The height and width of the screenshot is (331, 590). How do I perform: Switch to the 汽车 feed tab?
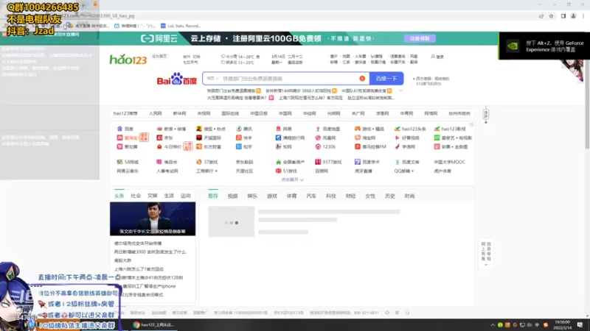tap(311, 196)
